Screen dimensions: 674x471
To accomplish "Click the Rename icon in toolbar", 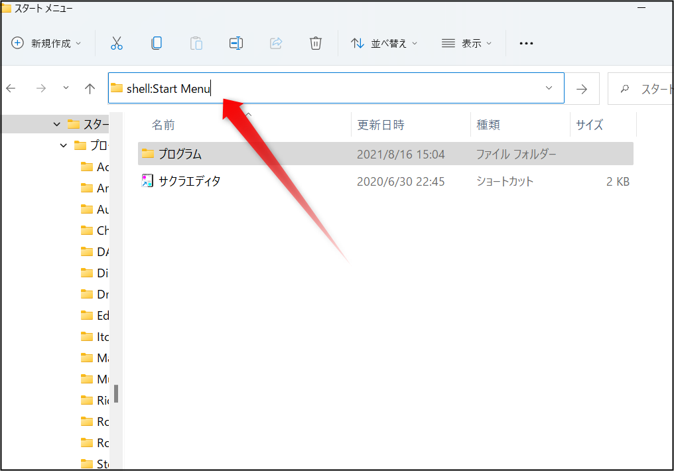I will 236,43.
